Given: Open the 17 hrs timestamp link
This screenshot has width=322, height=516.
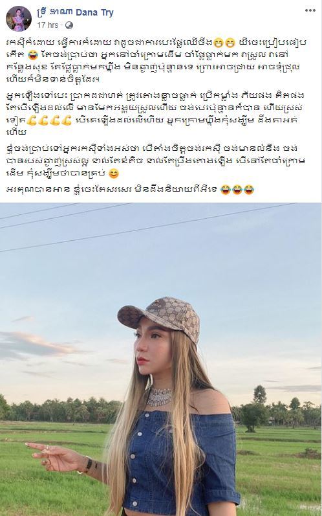Looking at the screenshot, I should click(47, 25).
